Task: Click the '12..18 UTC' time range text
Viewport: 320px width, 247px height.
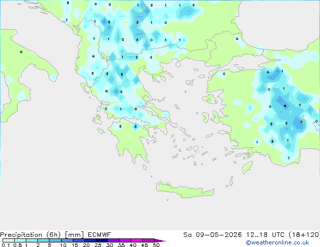Action: [x=265, y=235]
